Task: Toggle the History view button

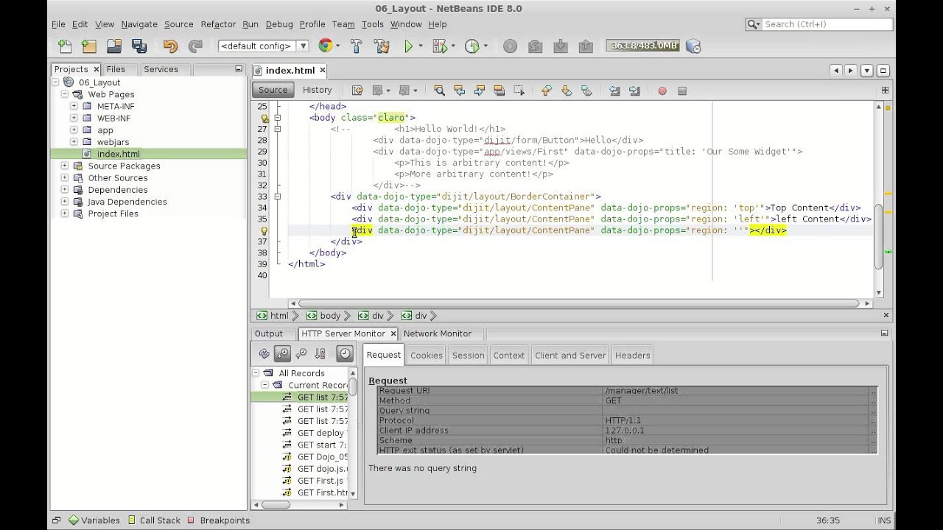Action: pos(318,90)
